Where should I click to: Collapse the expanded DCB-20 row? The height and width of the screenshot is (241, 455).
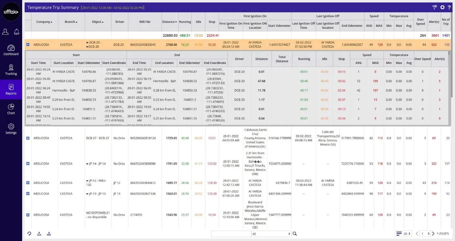tap(28, 45)
